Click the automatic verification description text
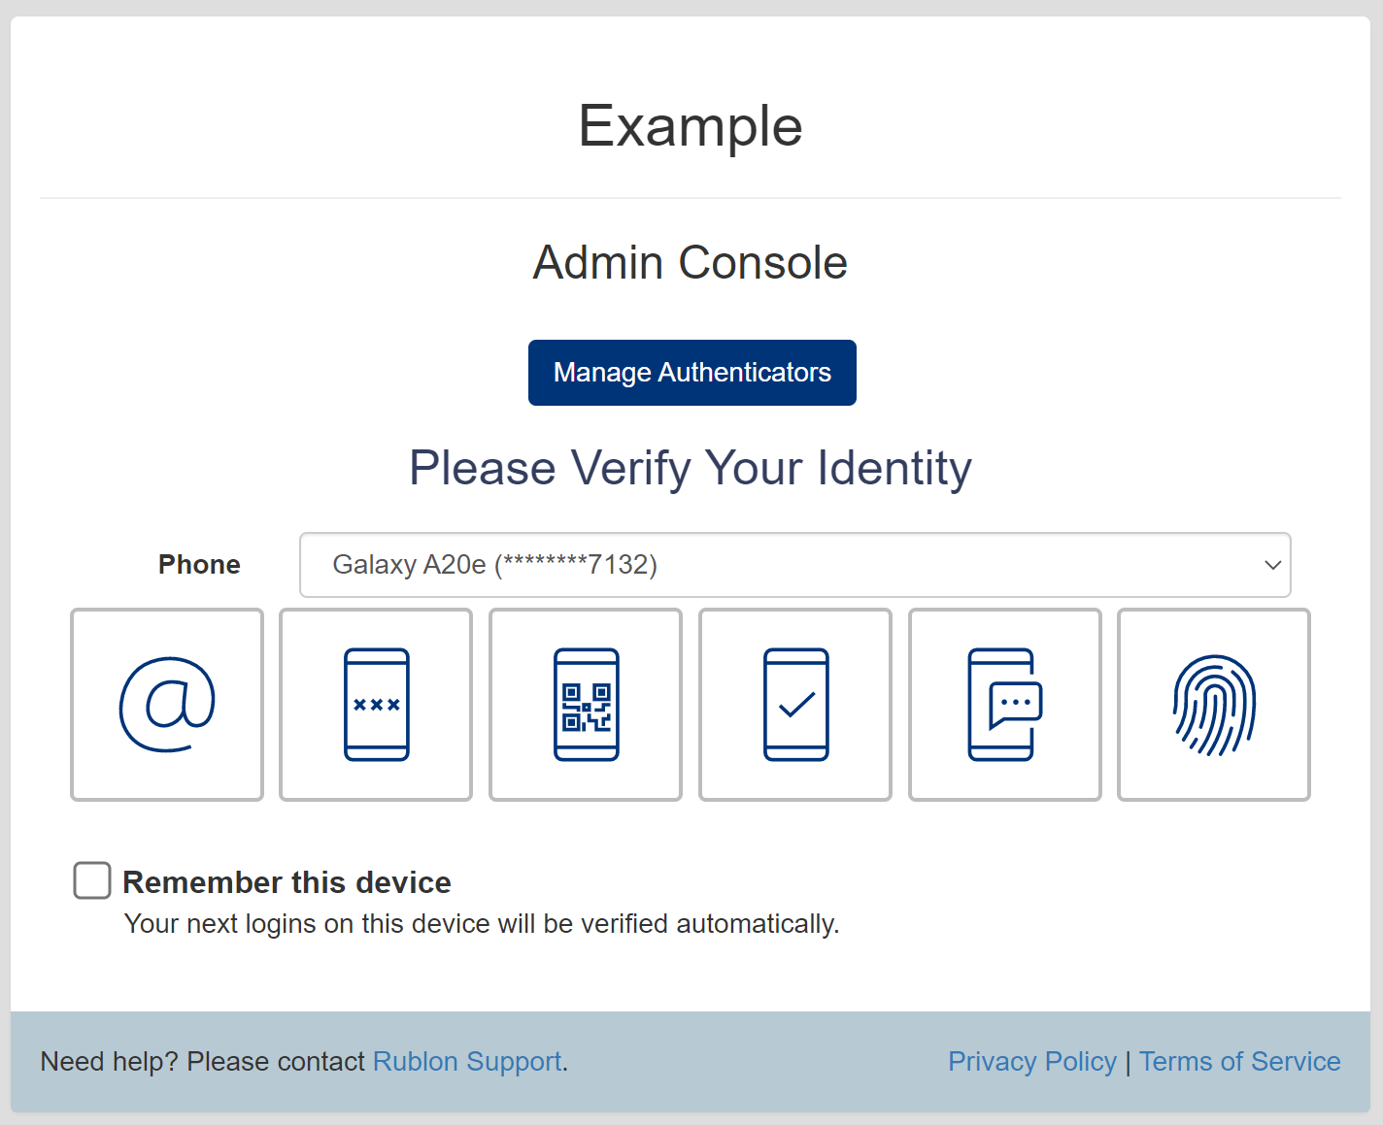This screenshot has height=1125, width=1383. pos(482,924)
